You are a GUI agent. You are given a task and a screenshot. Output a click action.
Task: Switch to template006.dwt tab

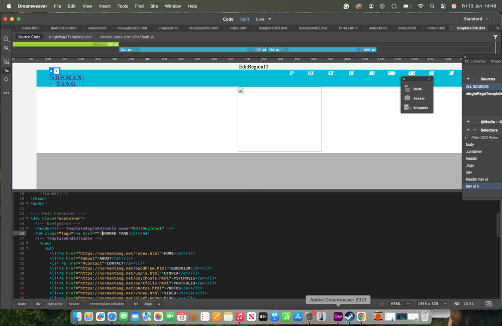click(x=471, y=28)
